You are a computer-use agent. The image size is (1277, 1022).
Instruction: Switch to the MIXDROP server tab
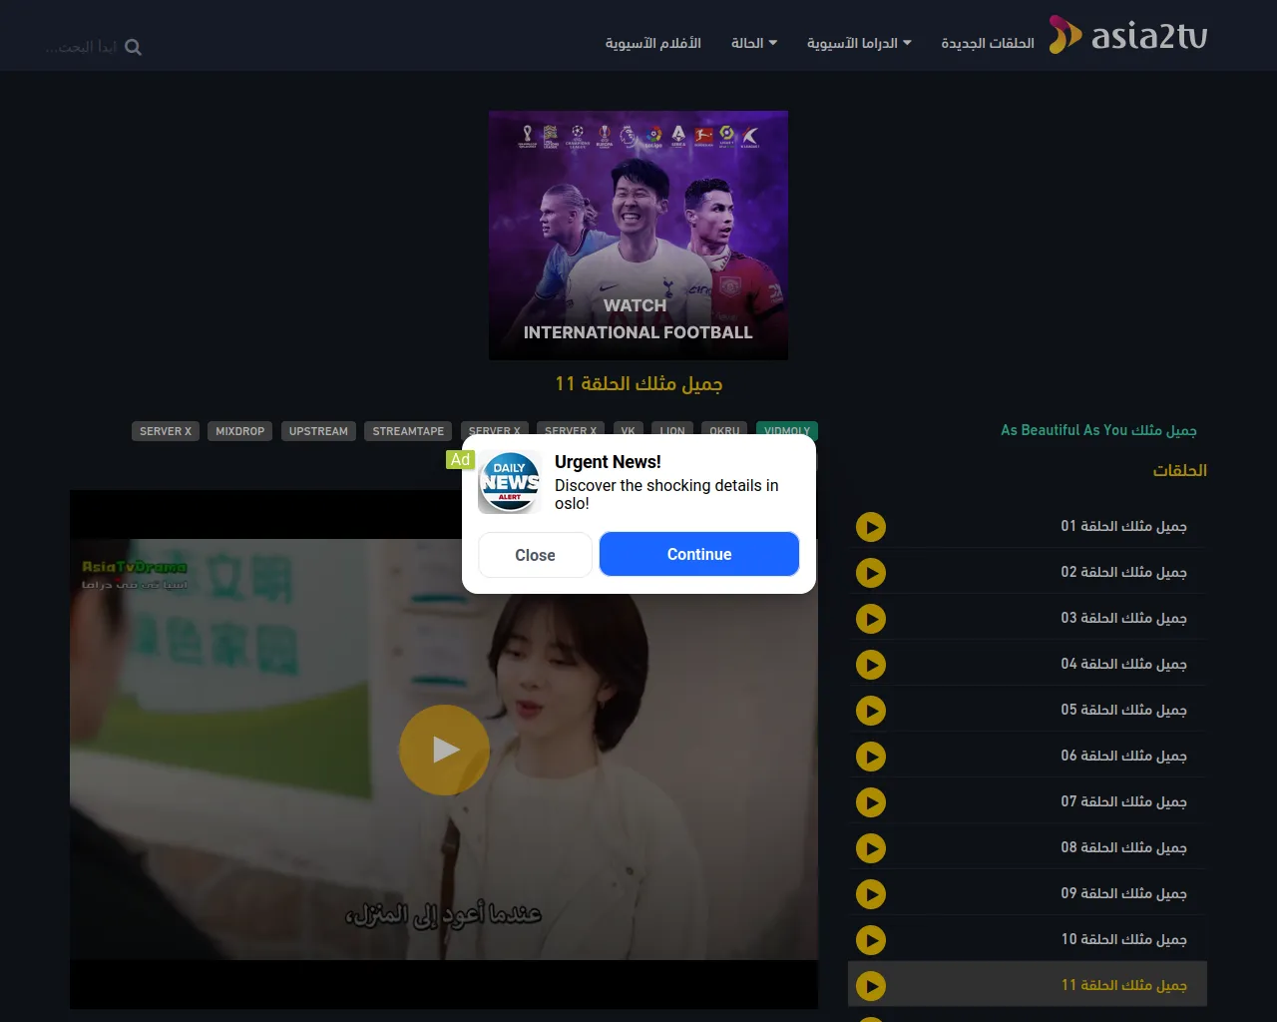(x=240, y=431)
